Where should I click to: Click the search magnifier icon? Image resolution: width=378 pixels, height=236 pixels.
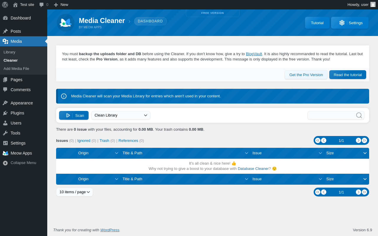pos(359,115)
